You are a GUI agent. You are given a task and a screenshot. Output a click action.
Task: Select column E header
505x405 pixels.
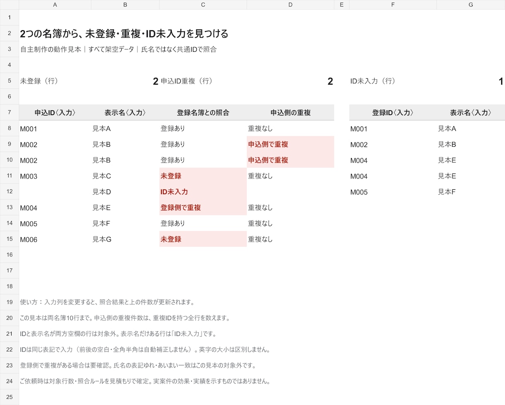341,5
